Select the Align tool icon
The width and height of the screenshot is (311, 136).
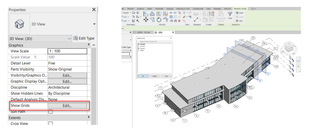click(146, 13)
